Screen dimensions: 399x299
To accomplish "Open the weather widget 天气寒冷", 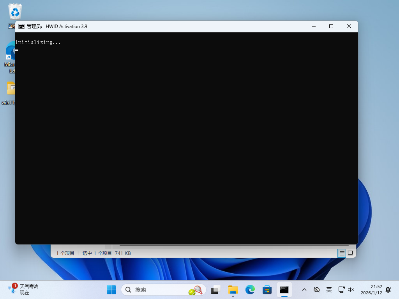I will tap(24, 289).
